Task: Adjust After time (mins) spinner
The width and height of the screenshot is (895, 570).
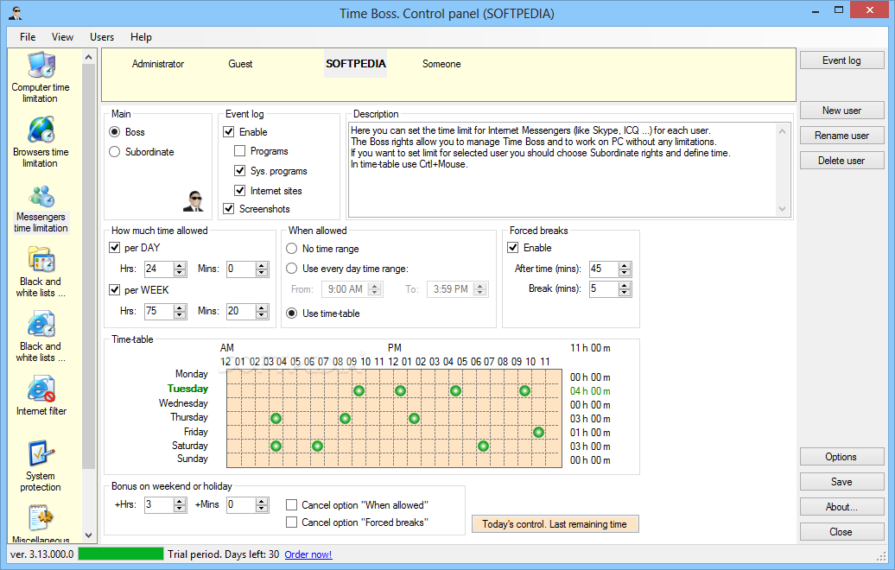Action: pos(625,269)
